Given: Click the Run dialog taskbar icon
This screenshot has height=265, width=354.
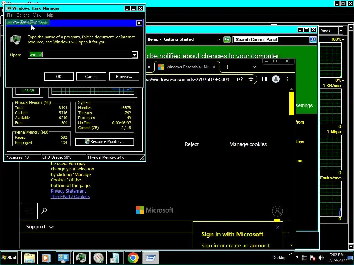Looking at the screenshot, I should point(150,257).
